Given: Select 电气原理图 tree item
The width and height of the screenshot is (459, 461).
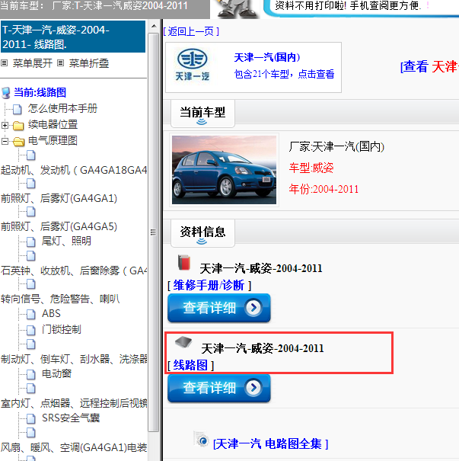Looking at the screenshot, I should coord(53,141).
